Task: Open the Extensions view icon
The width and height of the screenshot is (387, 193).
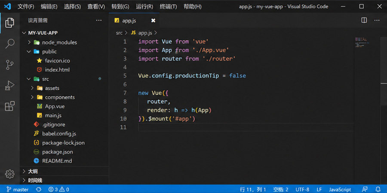Action: (x=9, y=106)
